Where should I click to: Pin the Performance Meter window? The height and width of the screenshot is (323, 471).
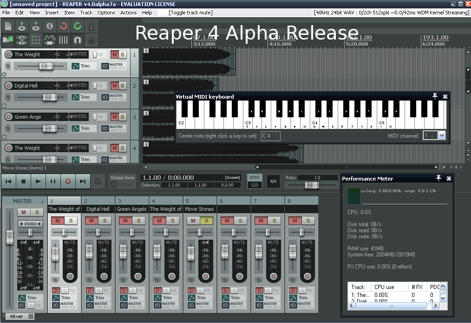pyautogui.click(x=438, y=178)
